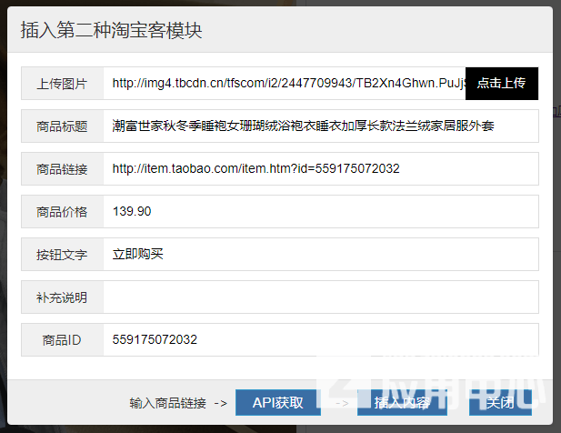Click the empty 补充说明 input field

point(320,297)
